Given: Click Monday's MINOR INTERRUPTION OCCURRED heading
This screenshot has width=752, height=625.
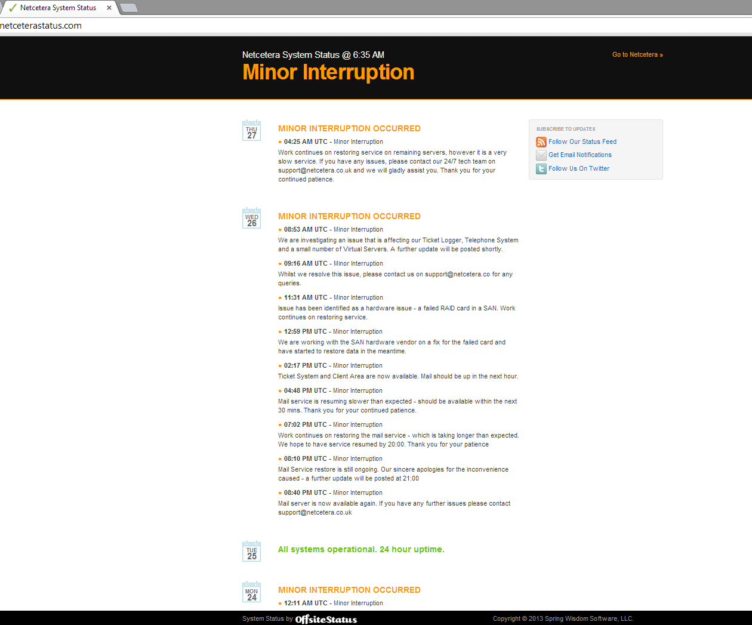Looking at the screenshot, I should click(x=349, y=590).
